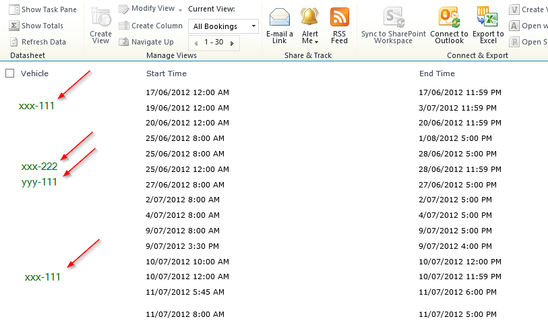Select end time 10/07/2012 11:59 PM
The height and width of the screenshot is (321, 548).
tap(460, 276)
